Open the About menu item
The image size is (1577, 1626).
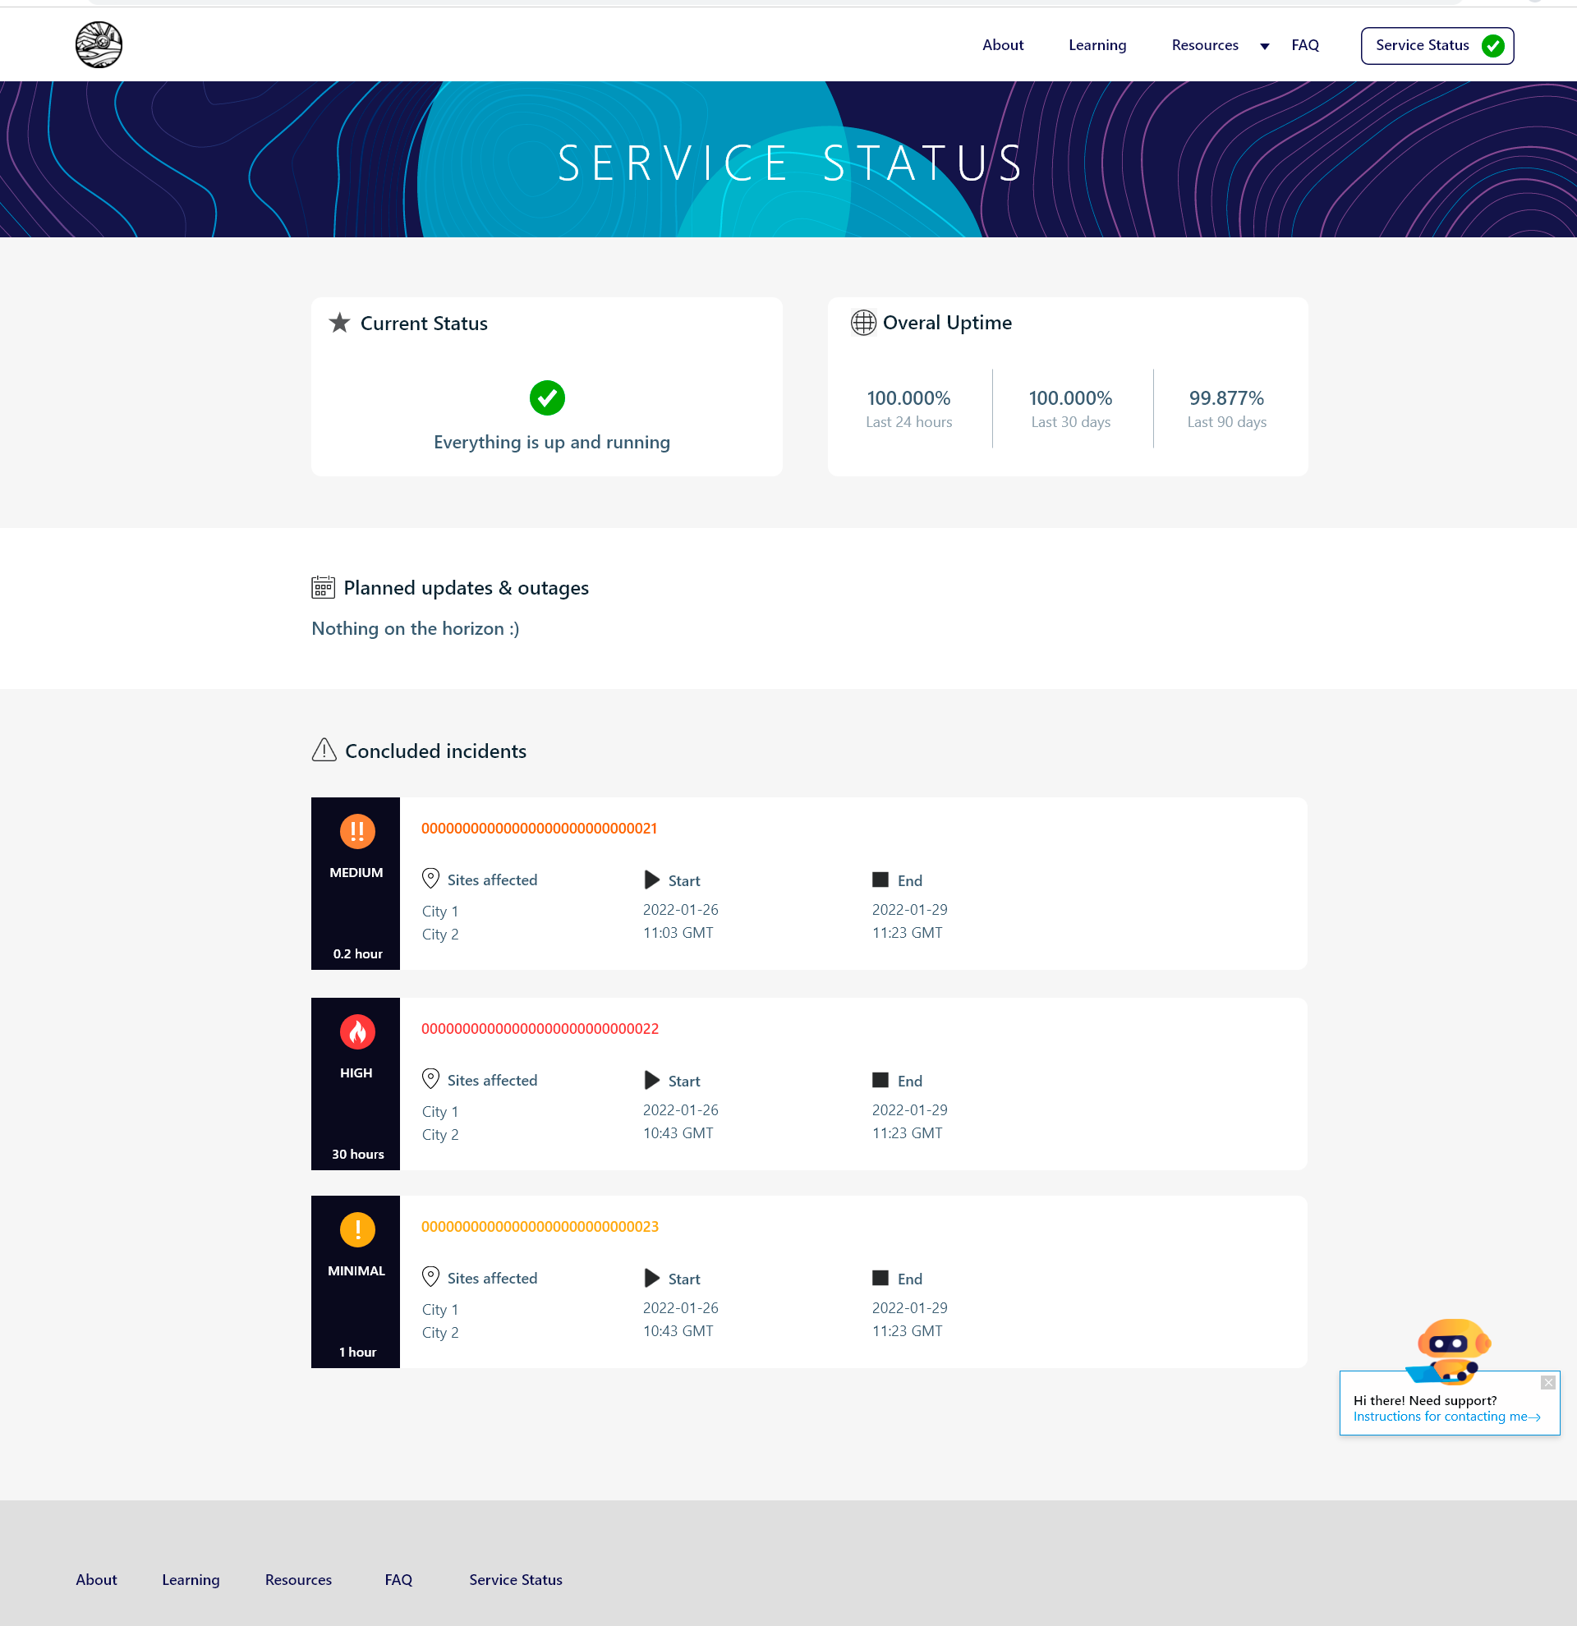pos(1002,45)
